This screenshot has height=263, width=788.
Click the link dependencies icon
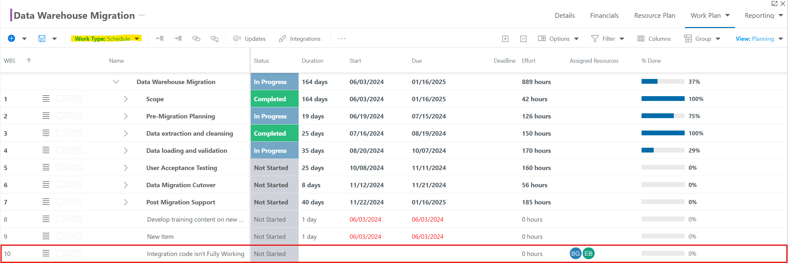click(x=196, y=39)
